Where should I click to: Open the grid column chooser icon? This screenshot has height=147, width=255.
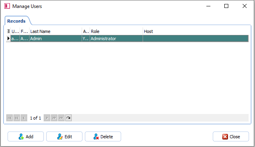(8, 31)
